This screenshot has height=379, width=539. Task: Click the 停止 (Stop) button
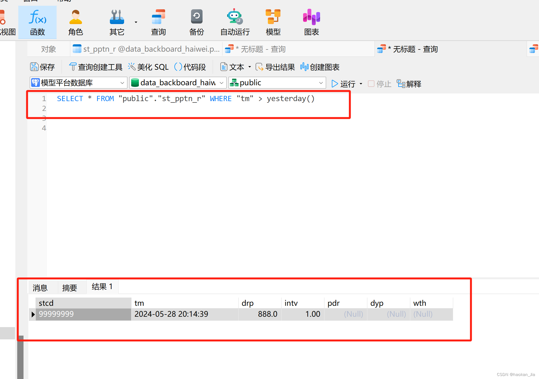click(380, 84)
